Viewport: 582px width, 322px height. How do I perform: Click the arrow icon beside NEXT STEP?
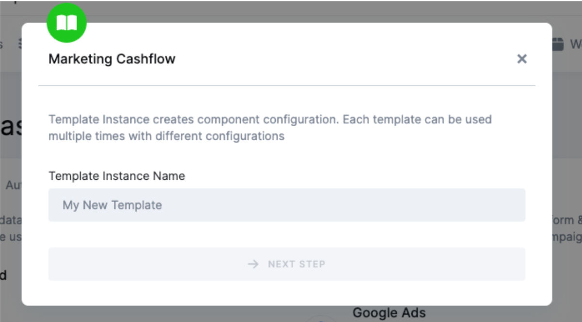point(253,264)
